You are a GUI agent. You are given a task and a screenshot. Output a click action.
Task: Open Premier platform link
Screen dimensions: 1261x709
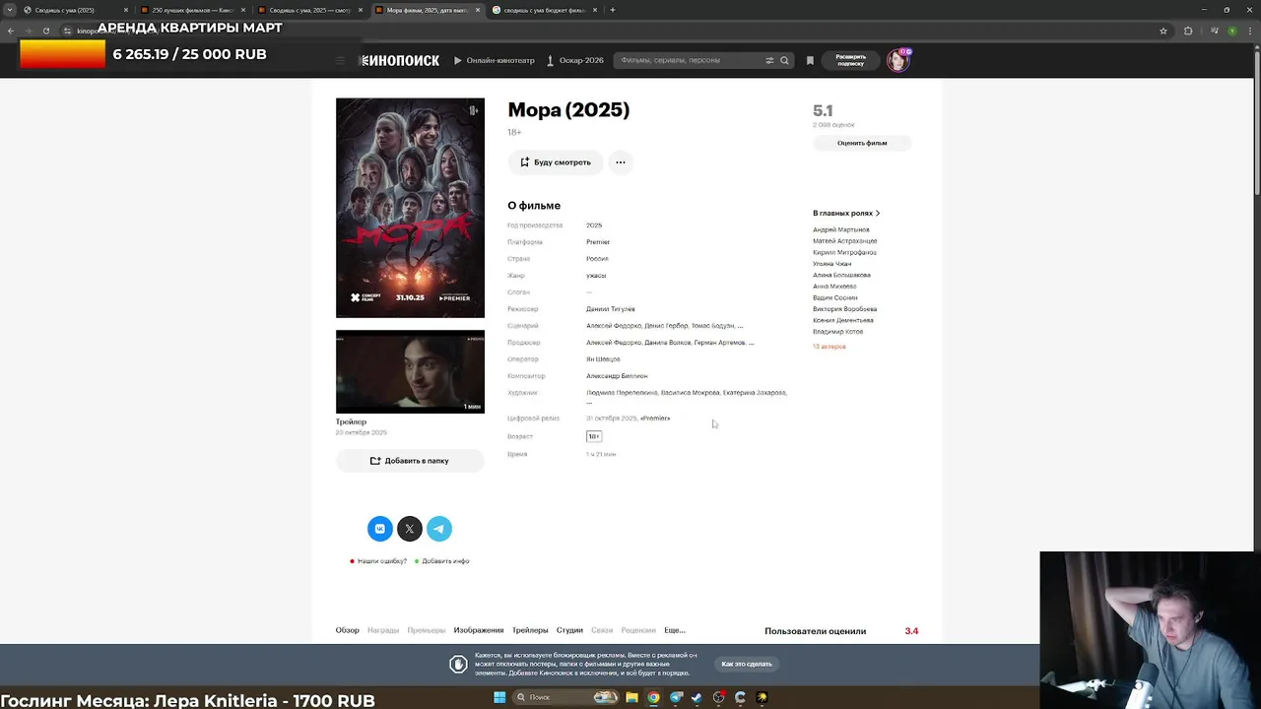[598, 242]
